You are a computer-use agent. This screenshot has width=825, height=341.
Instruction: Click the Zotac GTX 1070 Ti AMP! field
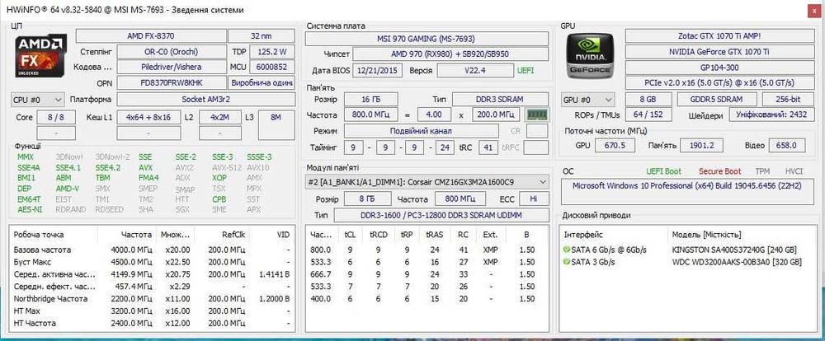pyautogui.click(x=719, y=35)
